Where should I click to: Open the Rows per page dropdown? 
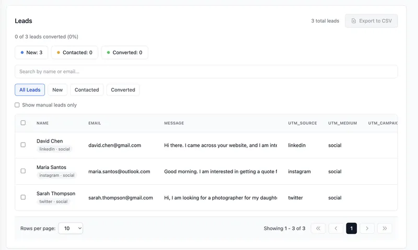[x=71, y=228]
